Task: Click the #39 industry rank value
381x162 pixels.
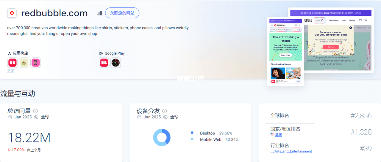Action: tap(366, 148)
